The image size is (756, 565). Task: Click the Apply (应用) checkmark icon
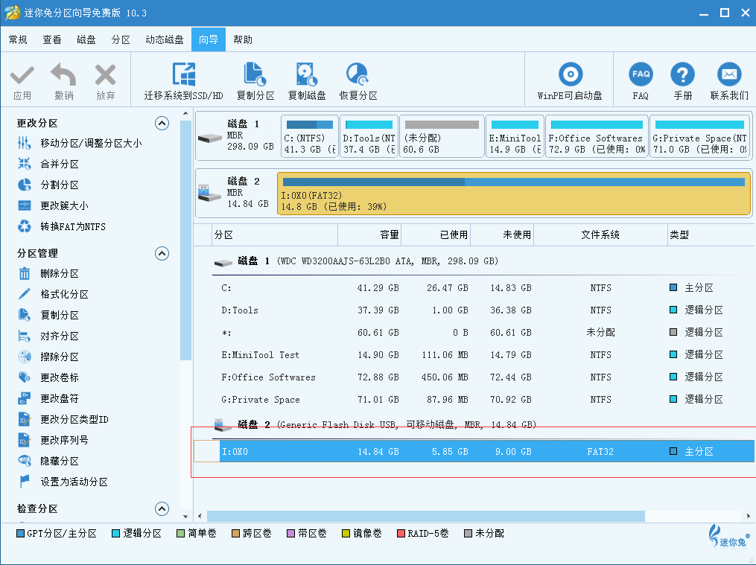[x=22, y=76]
